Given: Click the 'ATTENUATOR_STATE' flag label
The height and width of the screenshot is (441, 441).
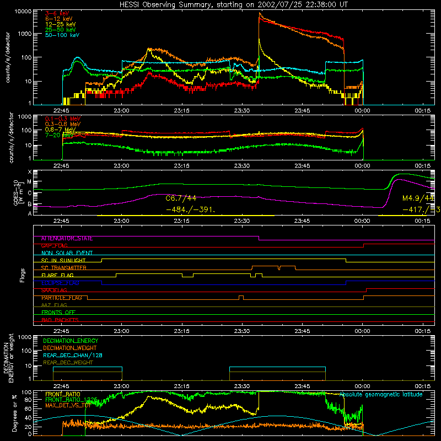Looking at the screenshot, I should point(67,239).
